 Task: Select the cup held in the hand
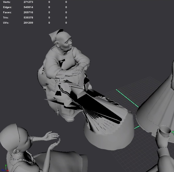pos(165,131)
